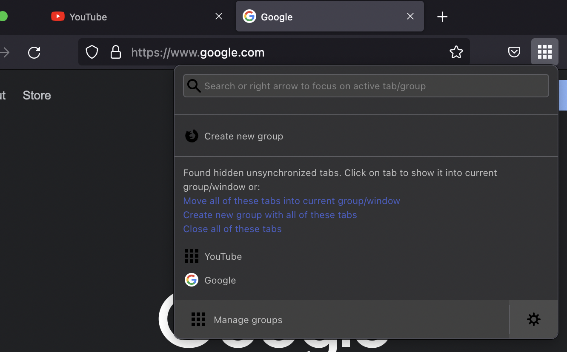
Task: Switch to the YouTube tab
Action: click(x=88, y=17)
